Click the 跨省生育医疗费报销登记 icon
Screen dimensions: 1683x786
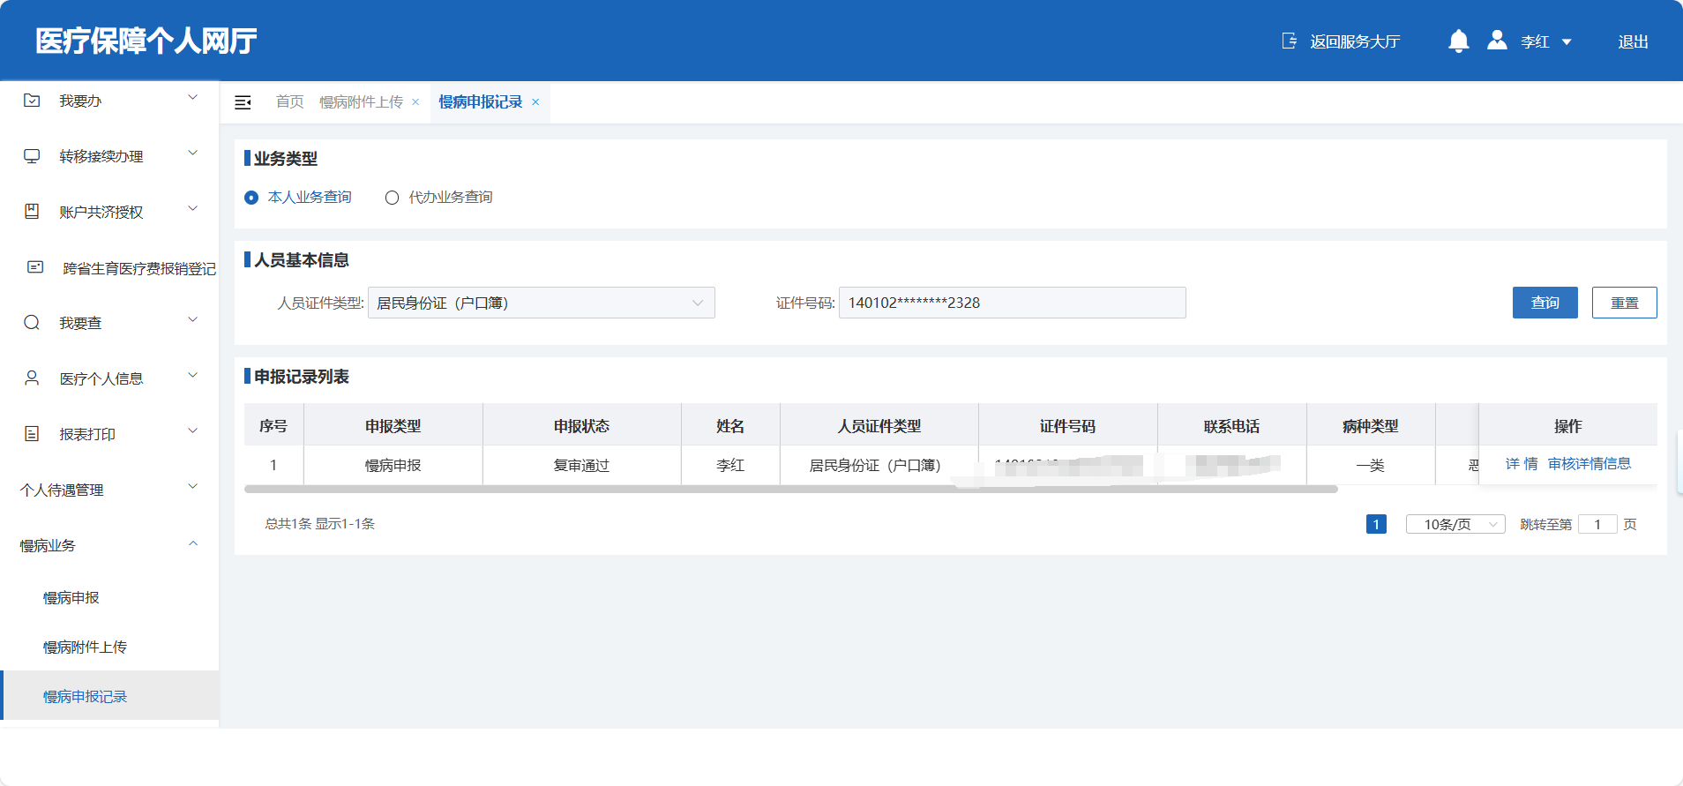(35, 267)
